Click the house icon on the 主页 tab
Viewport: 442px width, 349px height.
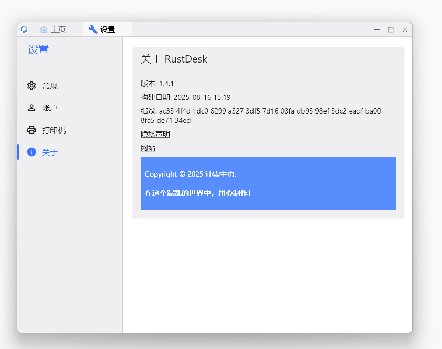(x=44, y=29)
